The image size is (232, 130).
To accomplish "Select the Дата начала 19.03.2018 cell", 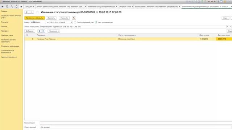I will 207,39.
